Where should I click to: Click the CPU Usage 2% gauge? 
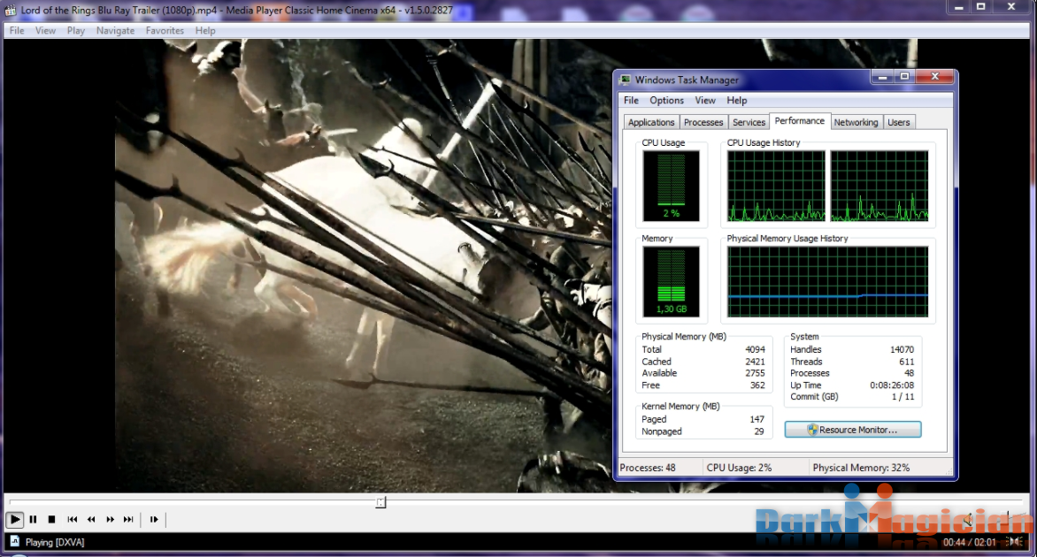click(x=672, y=186)
